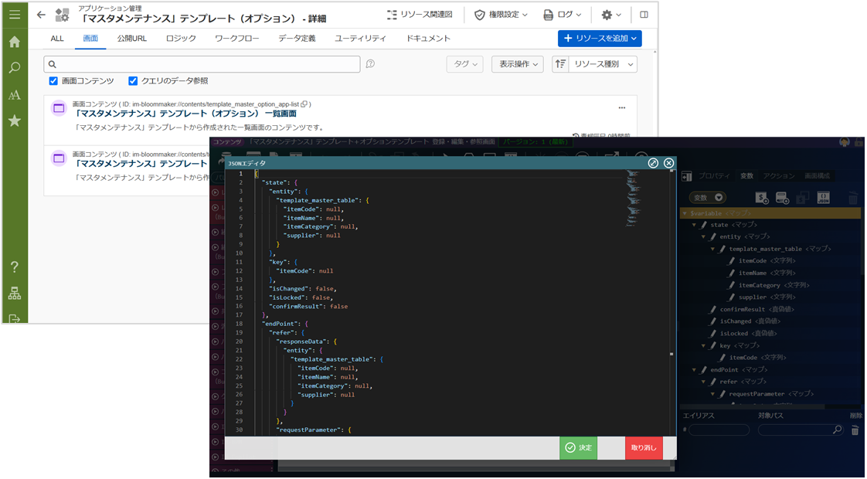Viewport: 867px width, 479px height.
Task: Click delete trash icon beside 対象パス field
Action: click(x=855, y=430)
